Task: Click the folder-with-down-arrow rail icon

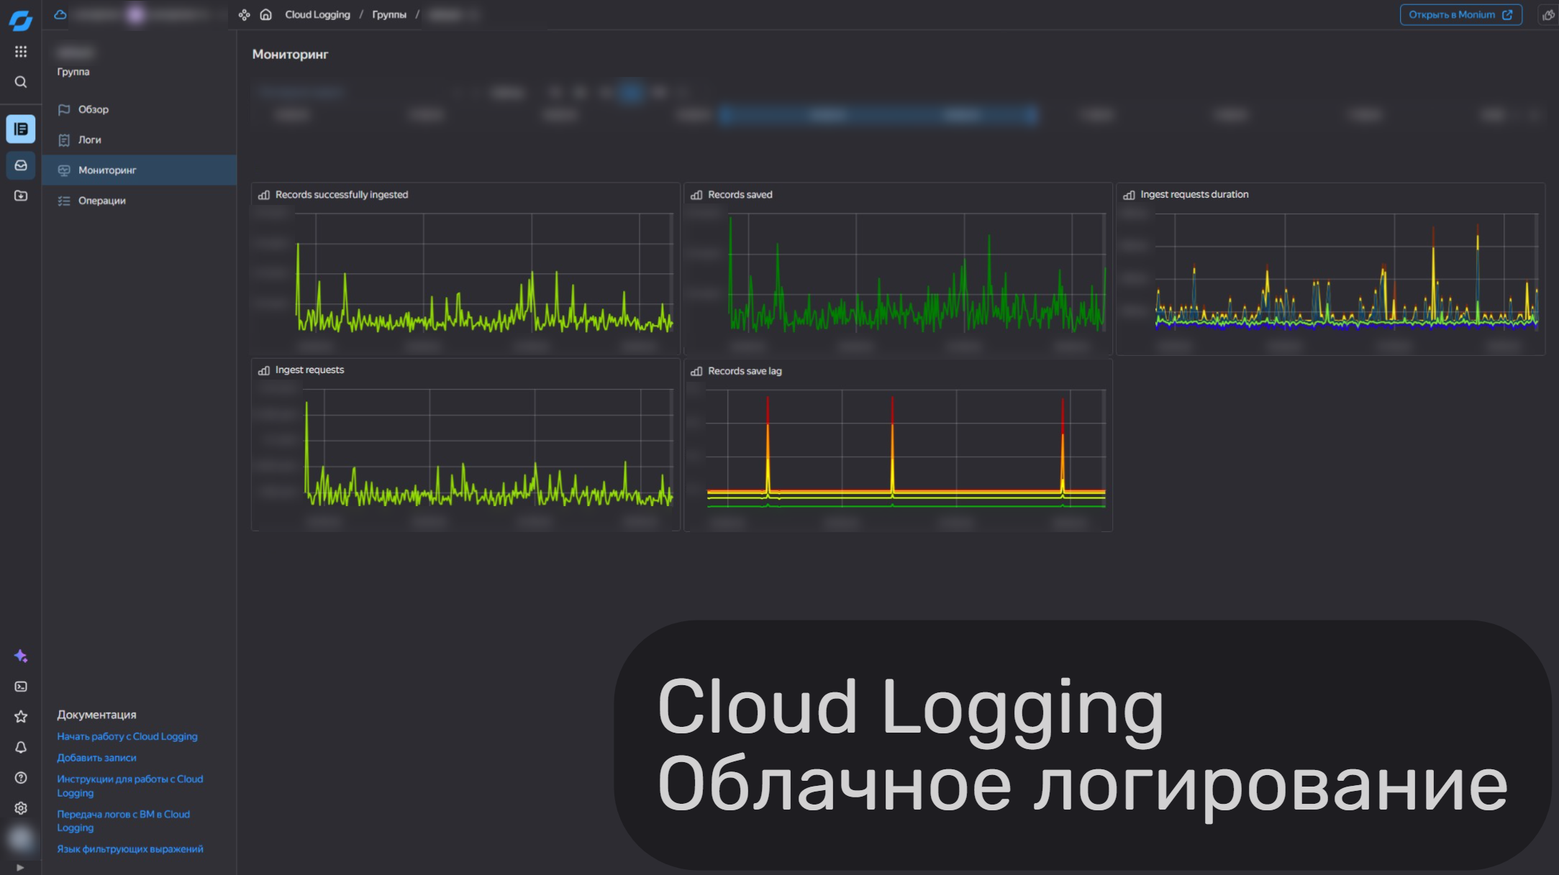Action: coord(21,196)
